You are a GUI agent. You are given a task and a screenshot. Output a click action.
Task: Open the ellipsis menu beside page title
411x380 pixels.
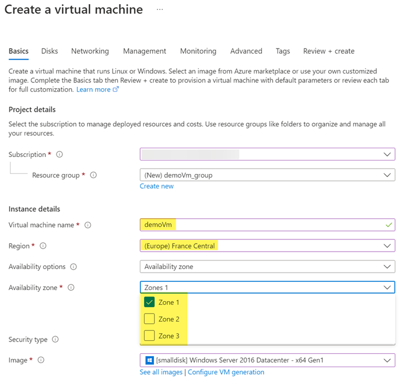point(160,10)
